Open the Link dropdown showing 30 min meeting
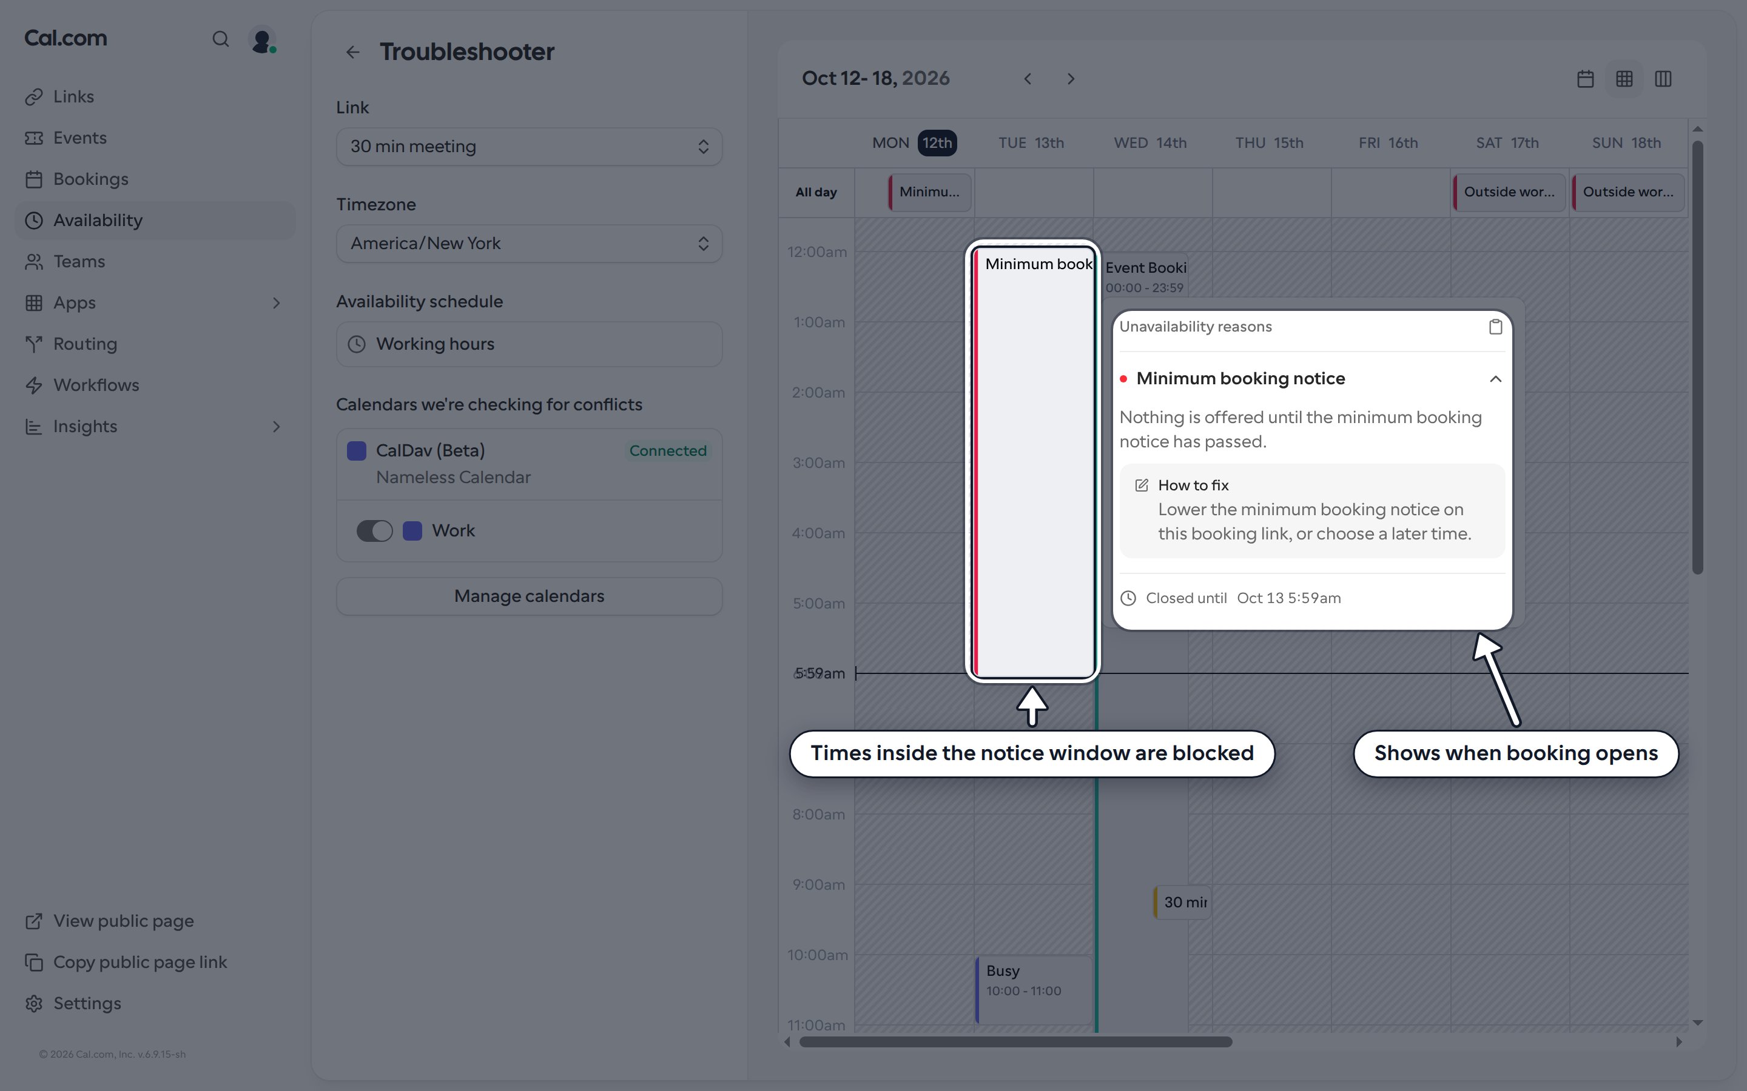The height and width of the screenshot is (1091, 1747). [x=529, y=147]
